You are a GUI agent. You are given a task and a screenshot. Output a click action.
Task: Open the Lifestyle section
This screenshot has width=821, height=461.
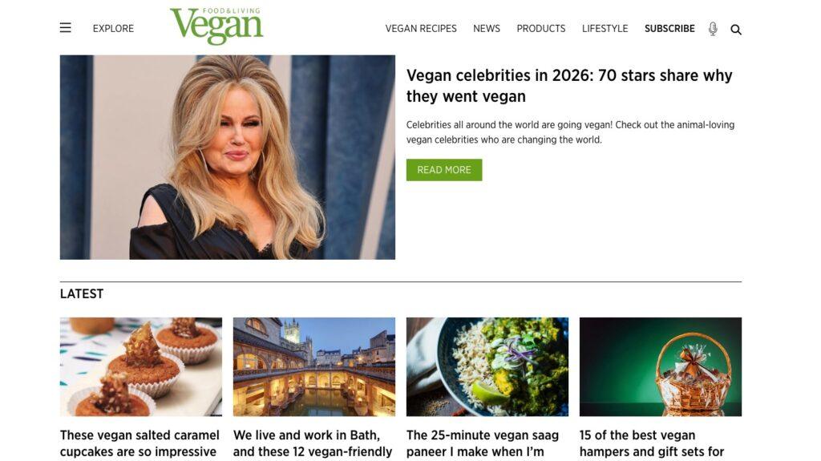coord(605,28)
